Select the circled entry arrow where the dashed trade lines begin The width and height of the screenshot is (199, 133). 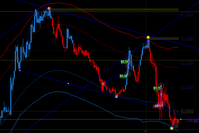(104, 84)
